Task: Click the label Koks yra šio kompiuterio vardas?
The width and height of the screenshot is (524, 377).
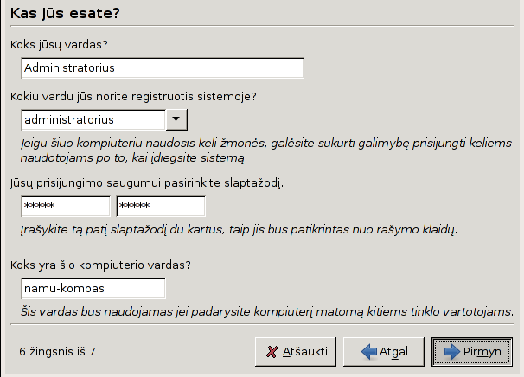Action: [x=112, y=265]
